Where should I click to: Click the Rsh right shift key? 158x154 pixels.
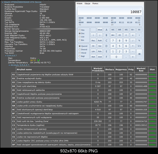click(x=100, y=51)
